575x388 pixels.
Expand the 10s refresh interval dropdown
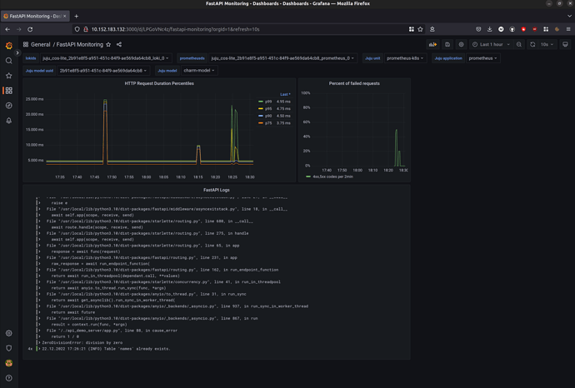tap(547, 44)
